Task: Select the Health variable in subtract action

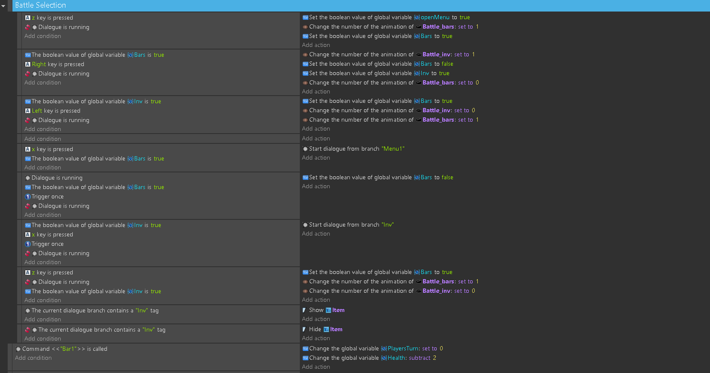Action: [396, 358]
